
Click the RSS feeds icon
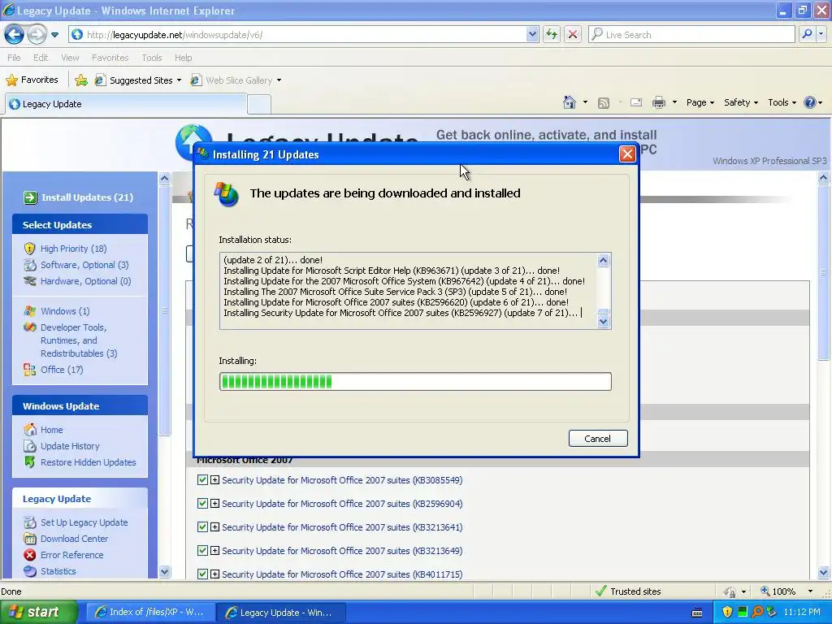click(x=604, y=103)
